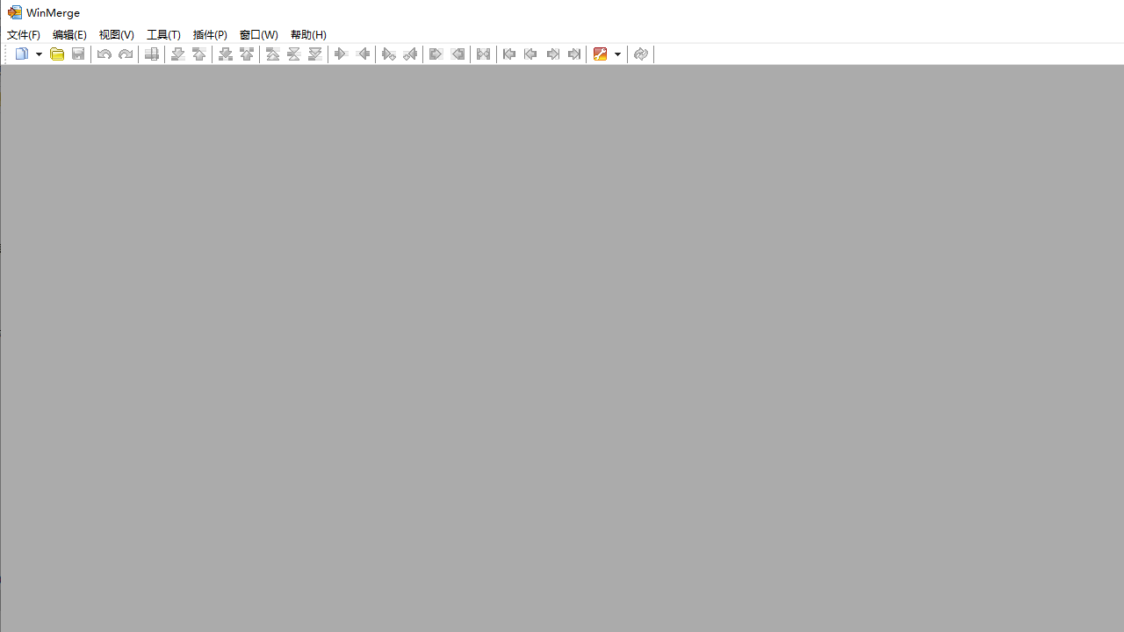Open Options via the red wrench icon
Image resolution: width=1124 pixels, height=632 pixels.
600,54
